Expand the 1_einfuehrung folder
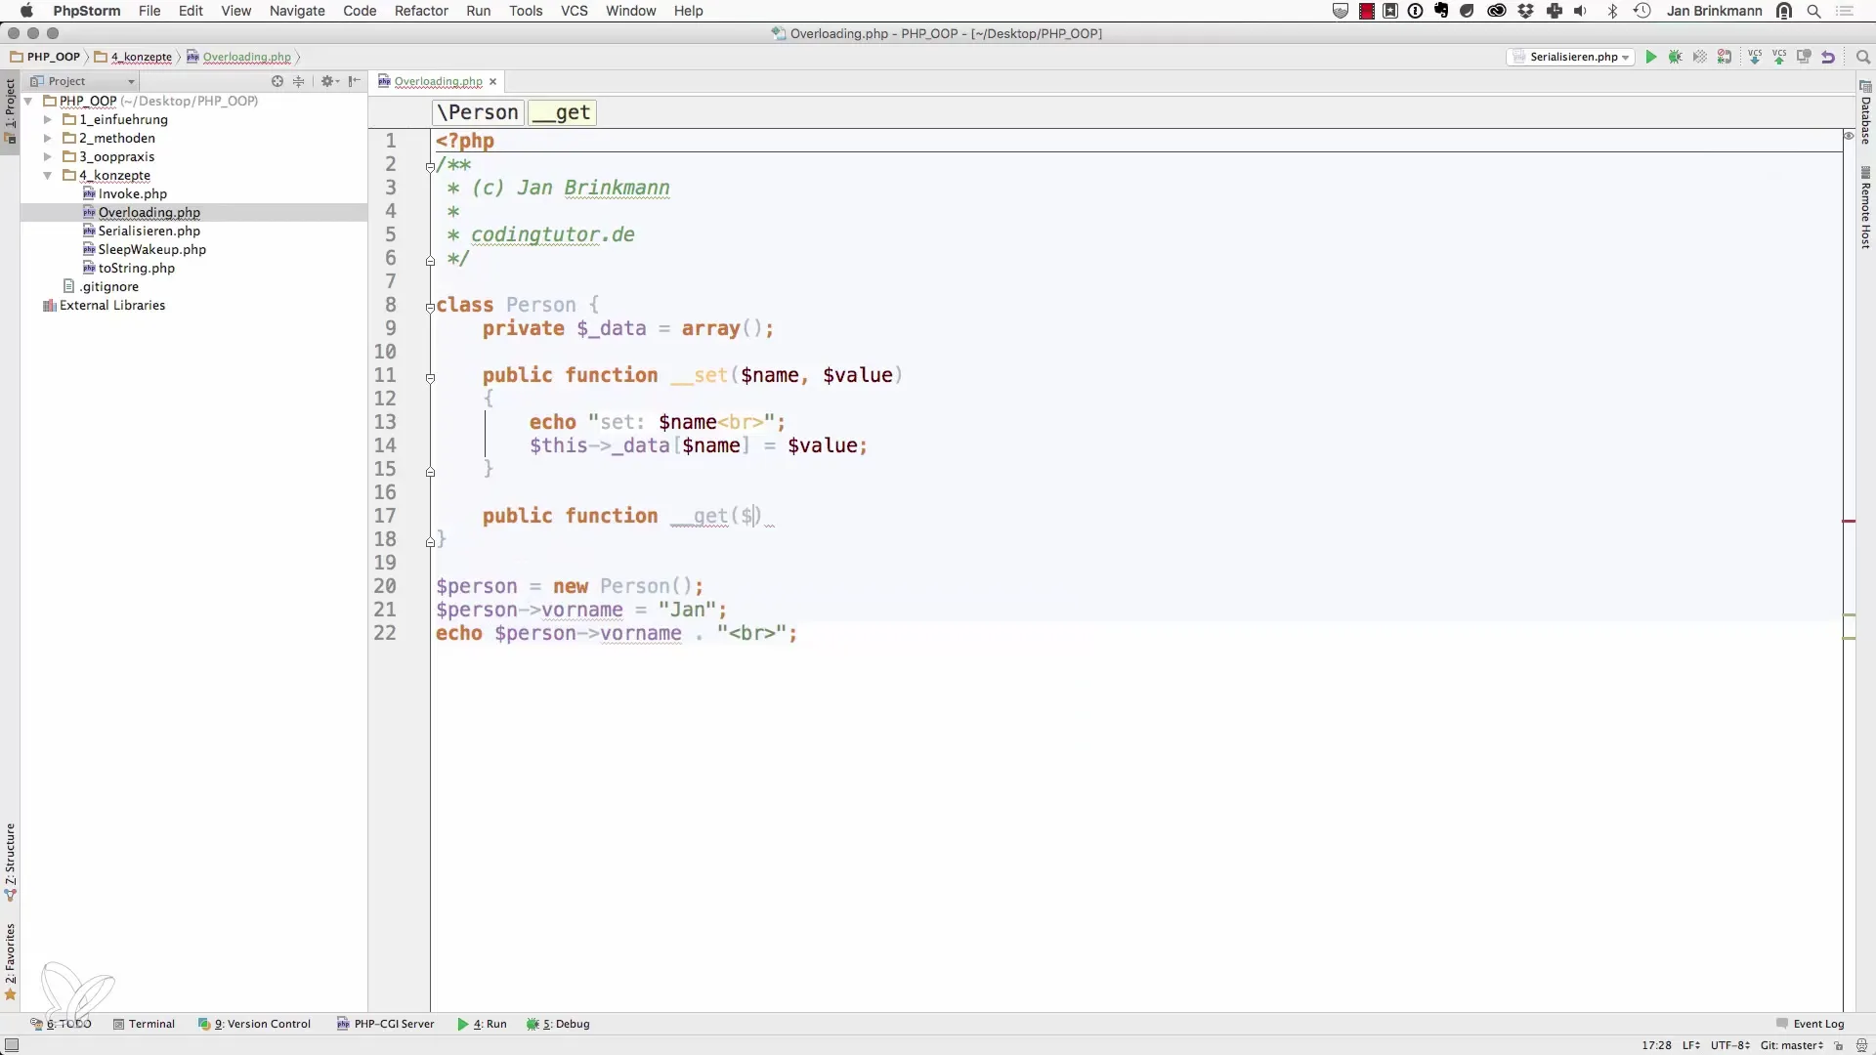1876x1055 pixels. tap(47, 119)
